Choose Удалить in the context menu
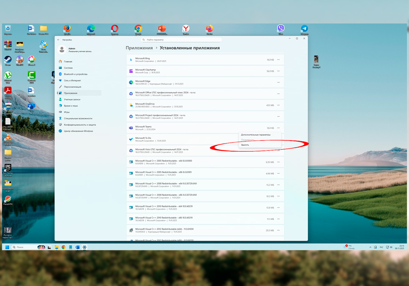Screen dimensions: 409x286 point(245,145)
